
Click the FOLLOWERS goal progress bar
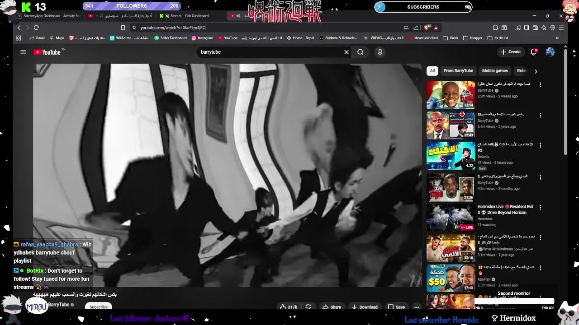click(132, 6)
